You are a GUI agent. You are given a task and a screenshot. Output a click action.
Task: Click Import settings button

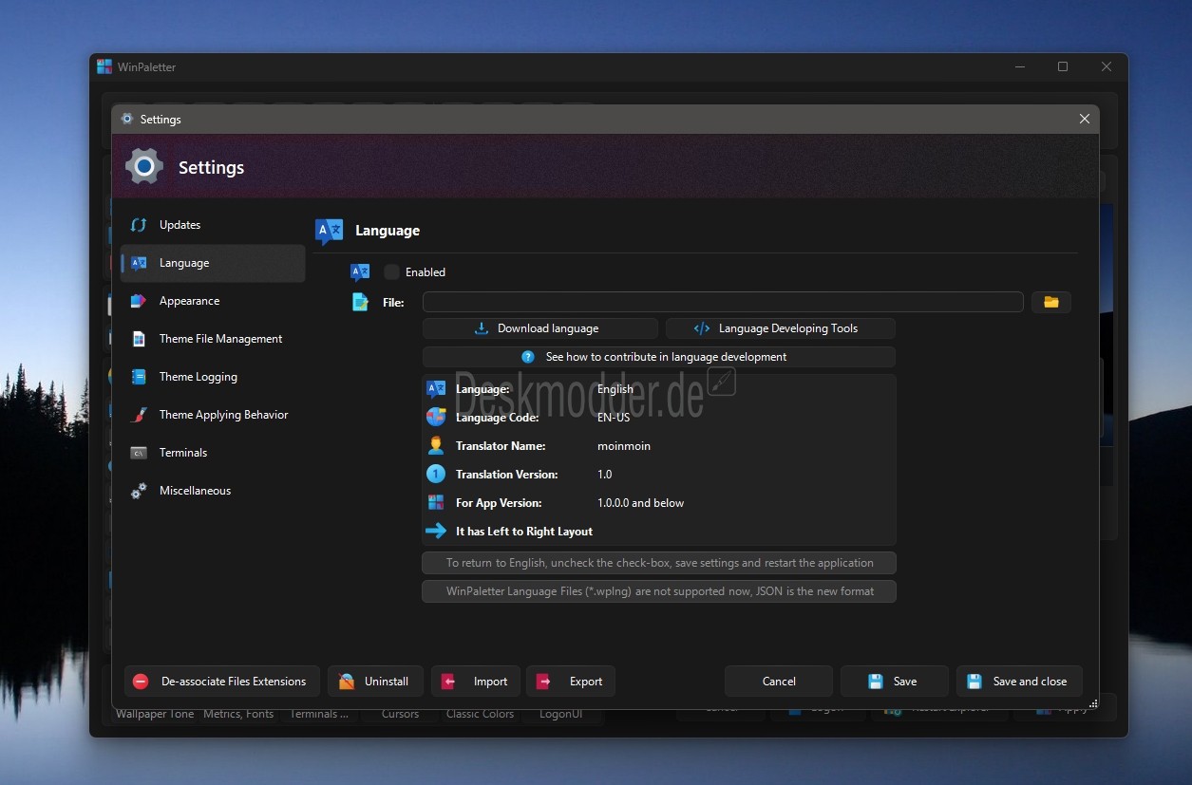476,682
